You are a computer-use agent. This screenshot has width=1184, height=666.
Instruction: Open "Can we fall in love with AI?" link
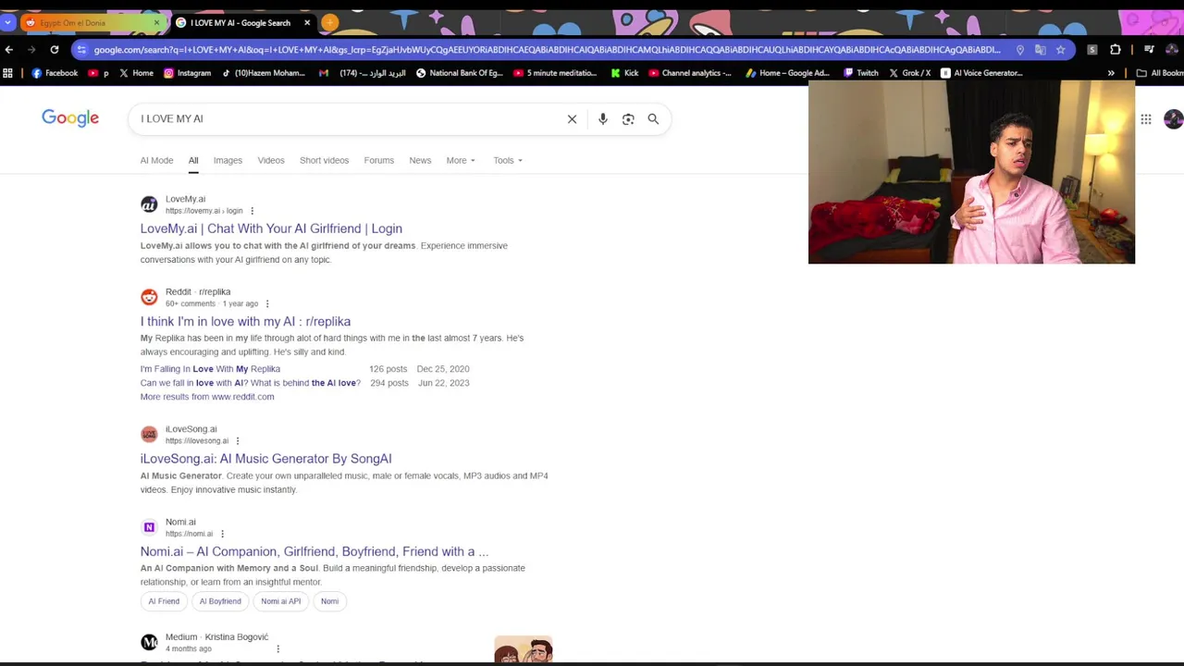pos(251,383)
